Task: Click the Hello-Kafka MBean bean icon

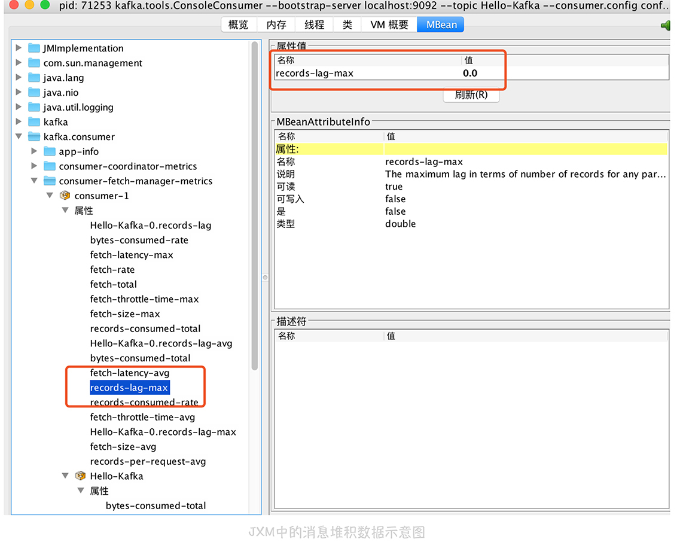Action: coord(81,476)
